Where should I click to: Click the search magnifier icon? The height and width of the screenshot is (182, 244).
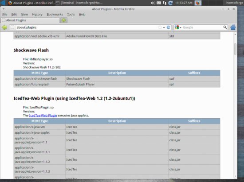pyautogui.click(x=225, y=27)
